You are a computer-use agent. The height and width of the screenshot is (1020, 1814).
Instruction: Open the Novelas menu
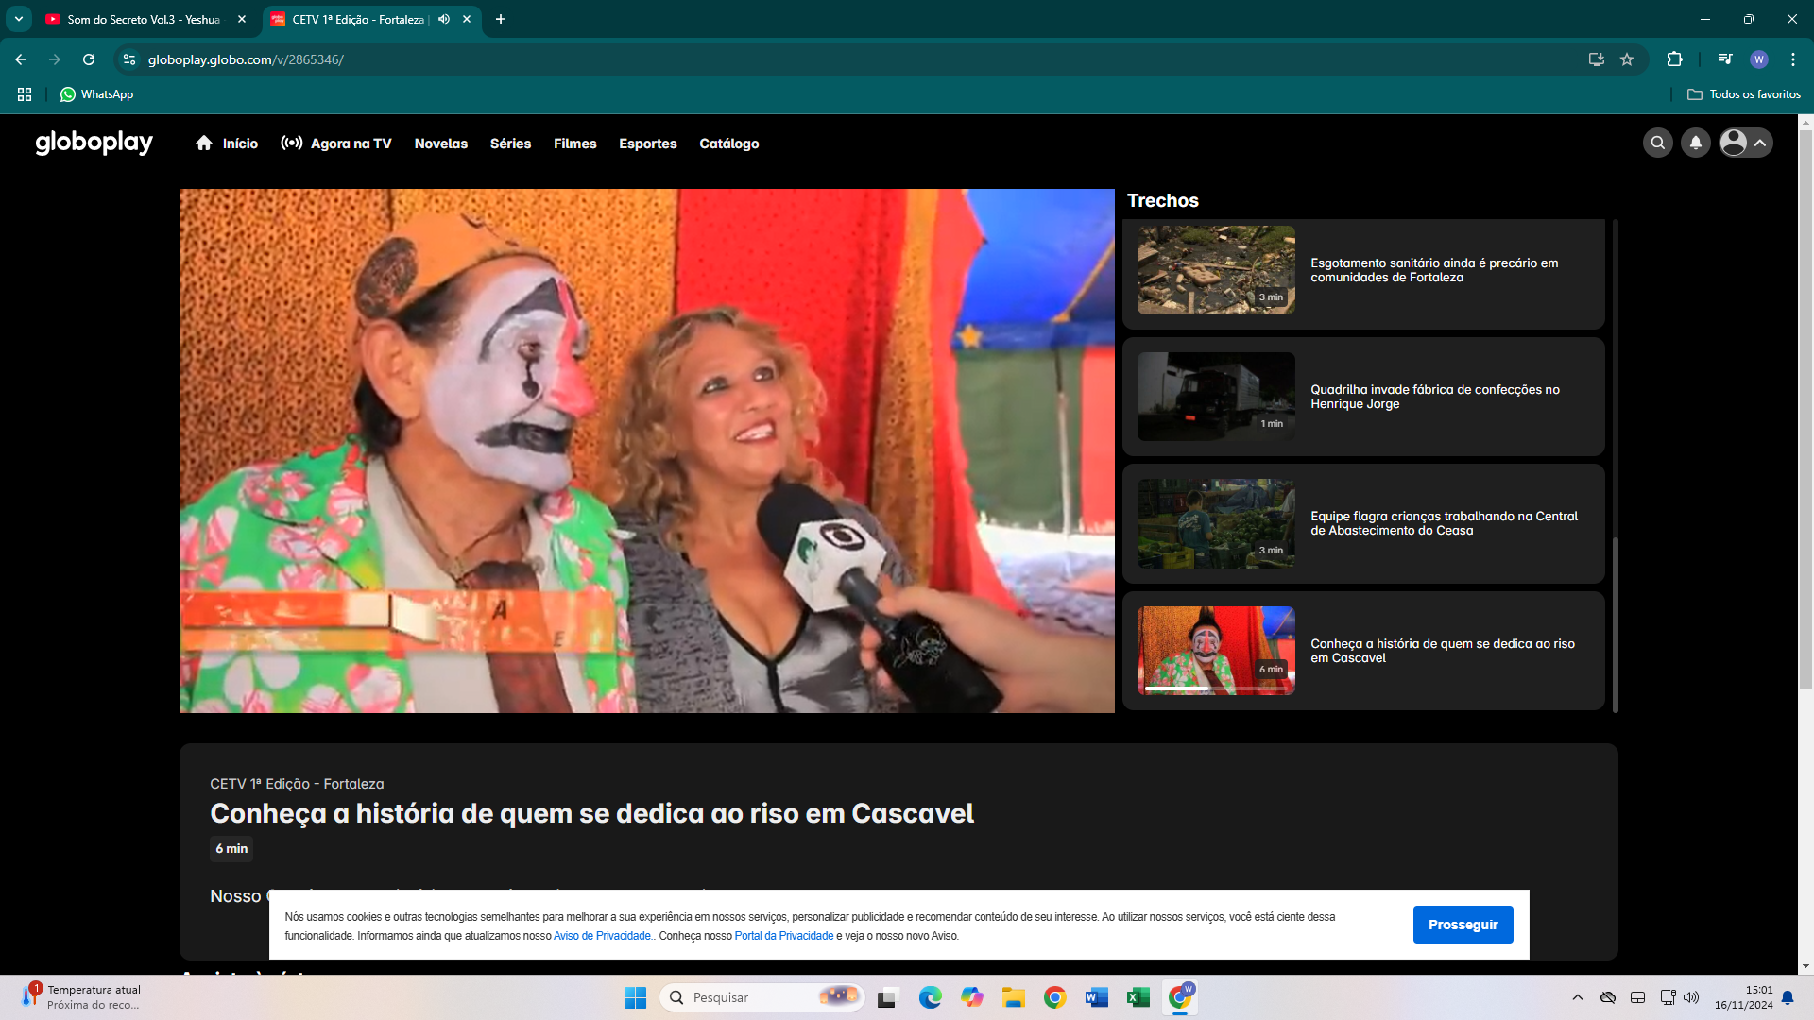coord(440,144)
